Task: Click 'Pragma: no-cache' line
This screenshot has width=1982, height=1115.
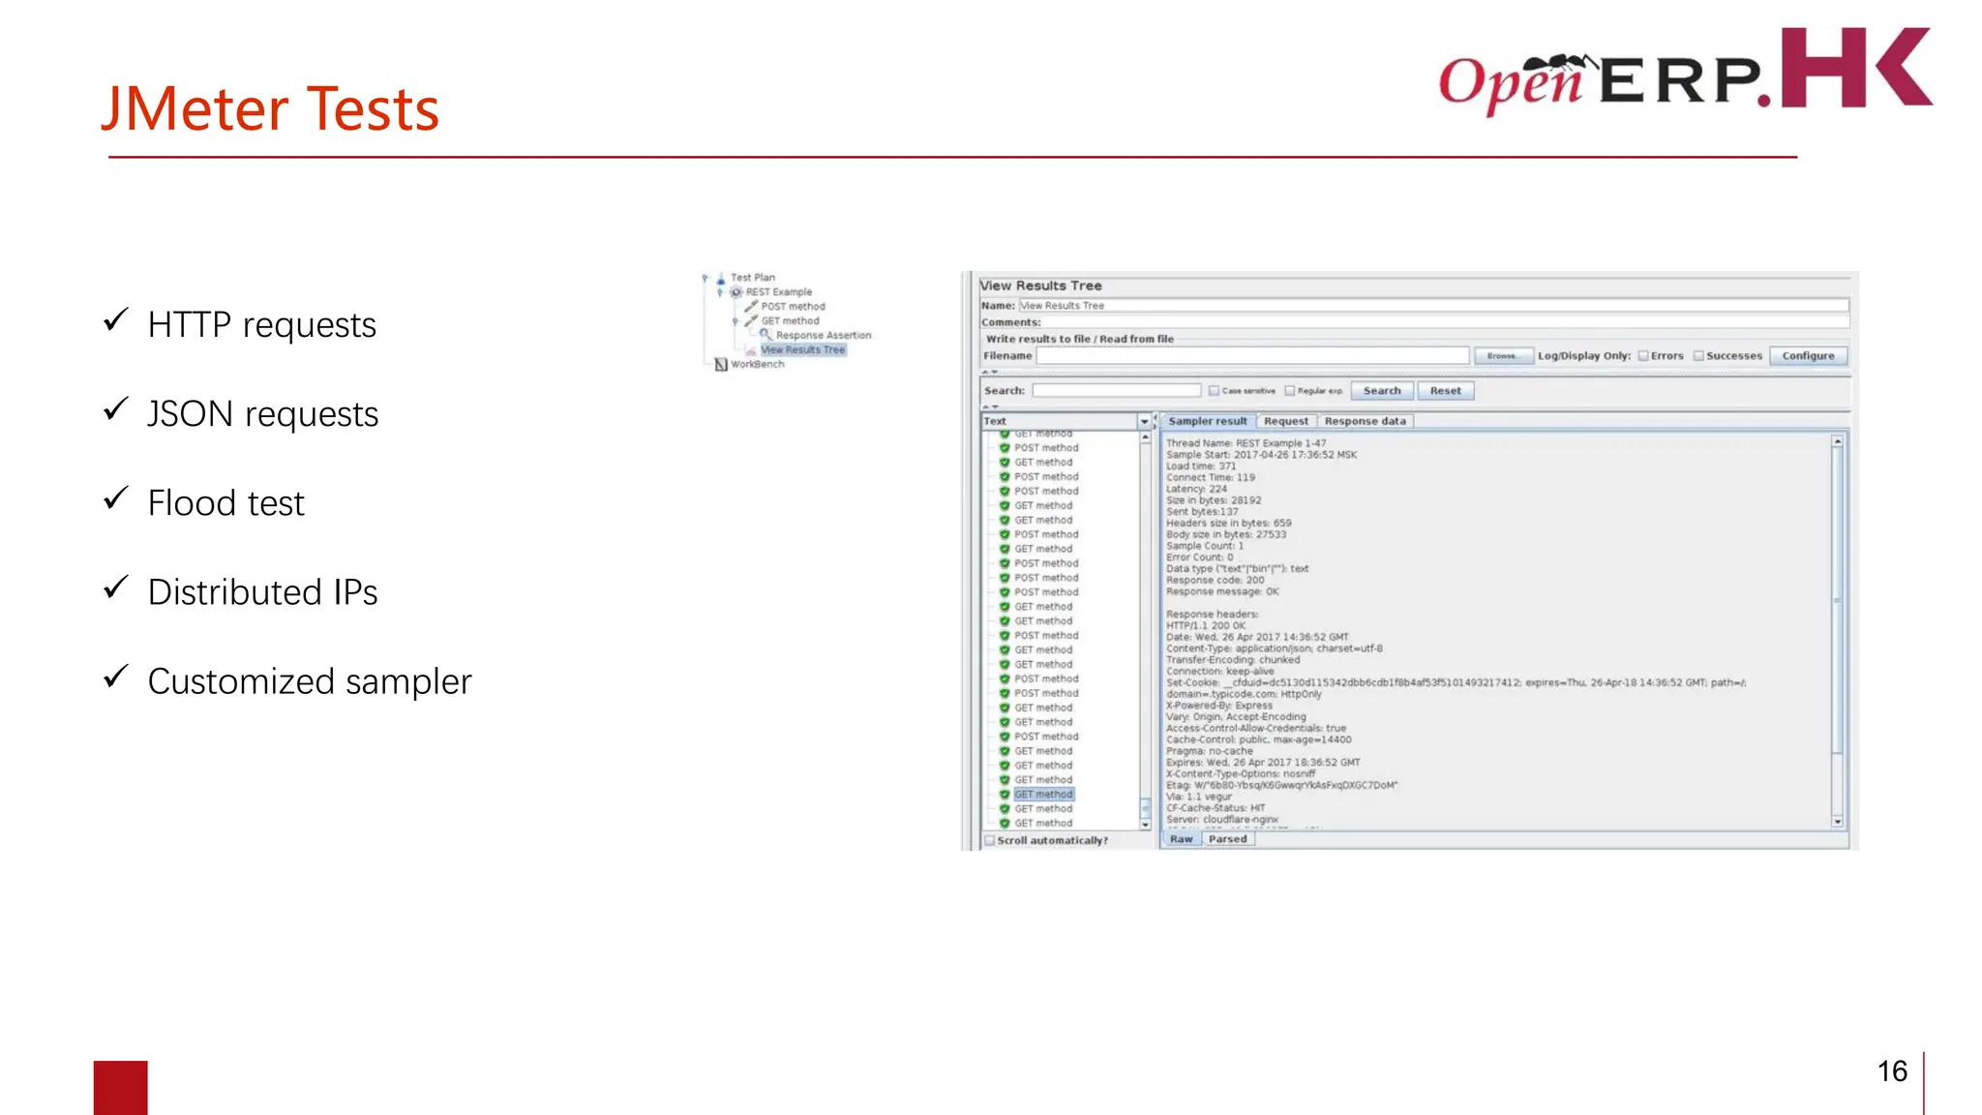Action: click(x=1209, y=751)
